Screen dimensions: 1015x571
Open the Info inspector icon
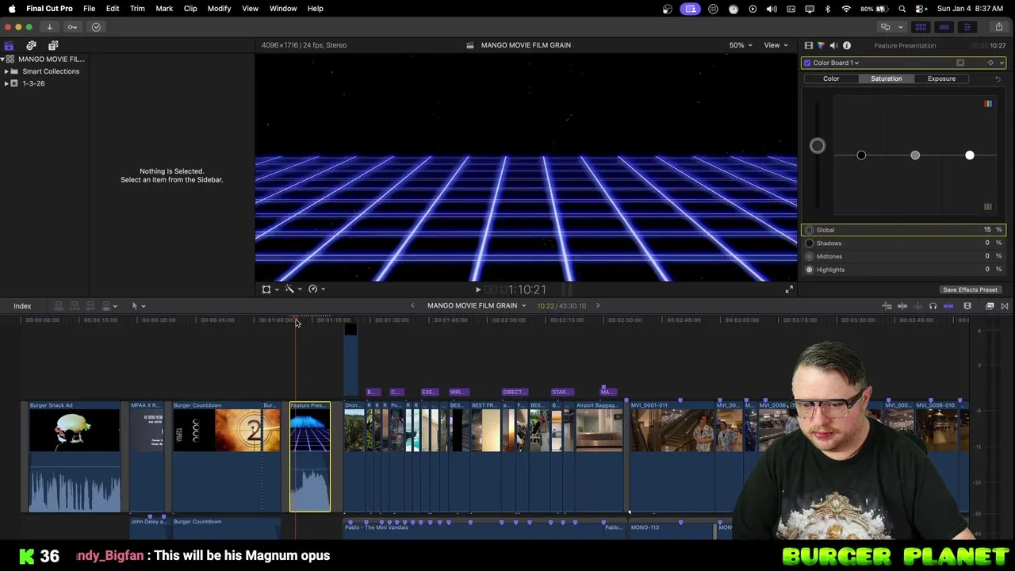847,46
